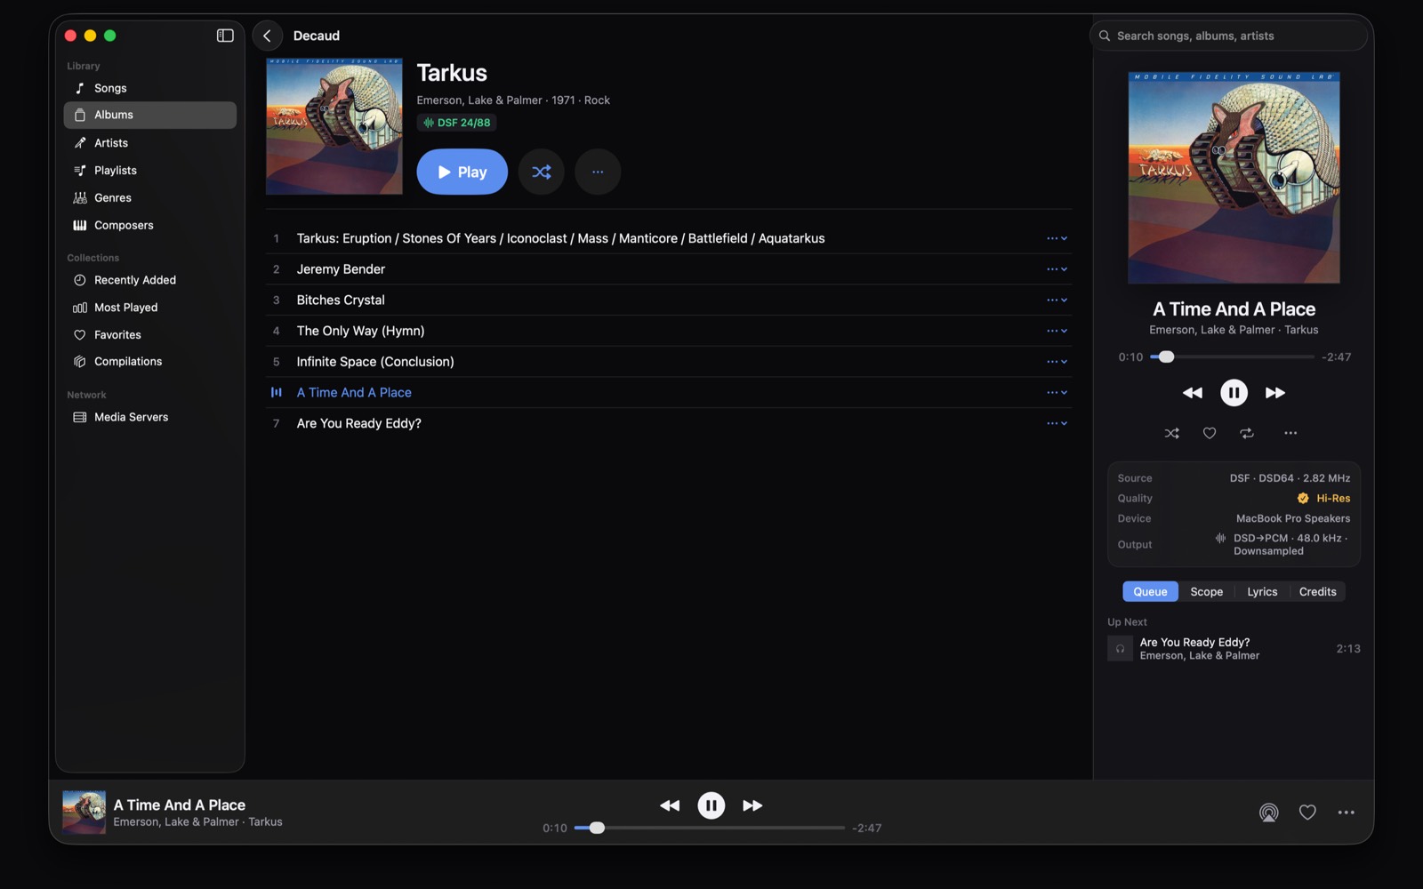This screenshot has height=889, width=1423.
Task: Open more options in now playing panel
Action: point(1290,433)
